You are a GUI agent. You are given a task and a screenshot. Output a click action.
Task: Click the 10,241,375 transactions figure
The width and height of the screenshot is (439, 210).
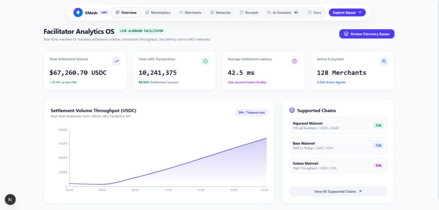tap(157, 73)
